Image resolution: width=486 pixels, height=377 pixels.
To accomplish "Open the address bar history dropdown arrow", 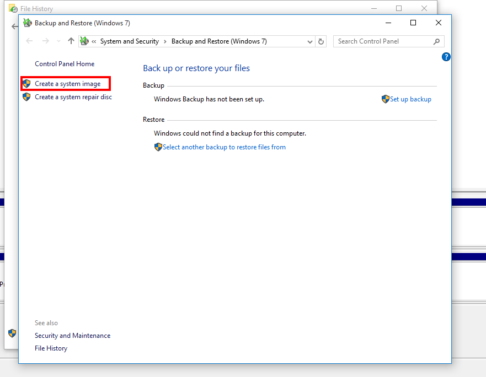I will [x=310, y=41].
